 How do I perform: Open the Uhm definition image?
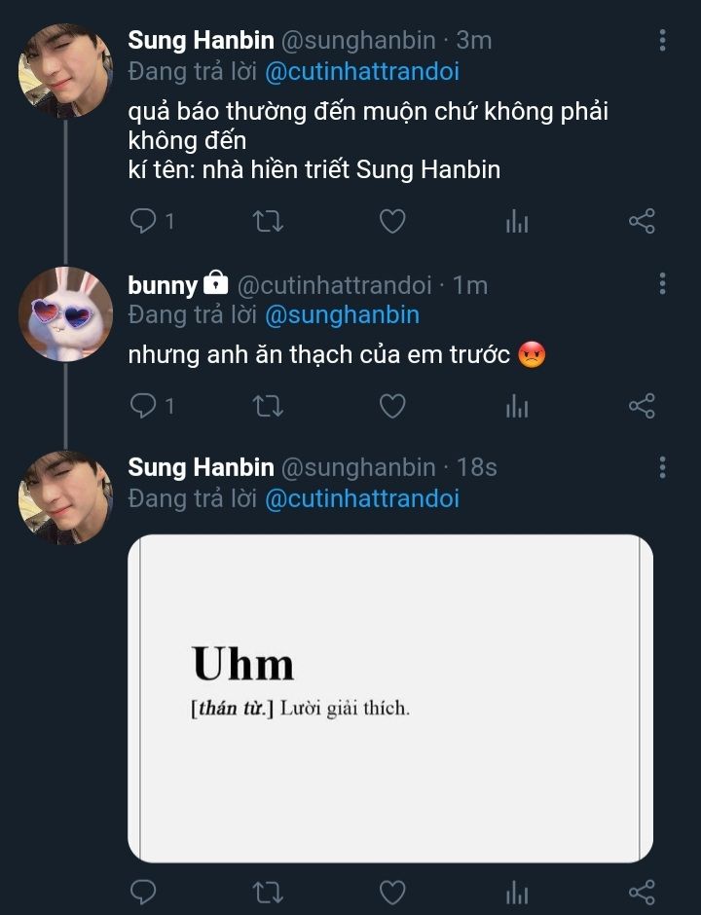[x=389, y=698]
